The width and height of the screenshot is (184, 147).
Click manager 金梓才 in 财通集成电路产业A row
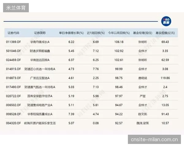click(143, 105)
